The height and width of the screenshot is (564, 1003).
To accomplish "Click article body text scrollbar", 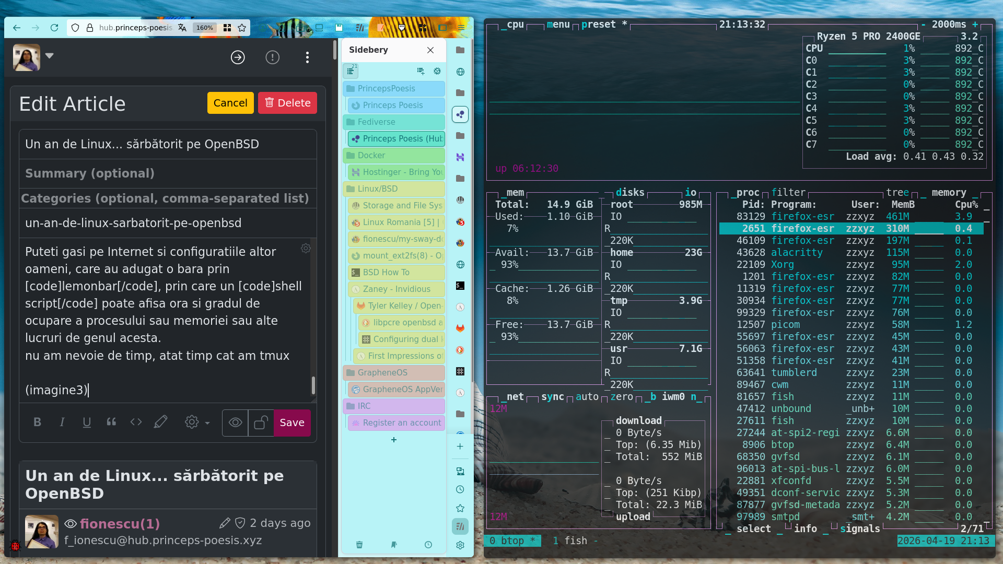I will [313, 385].
